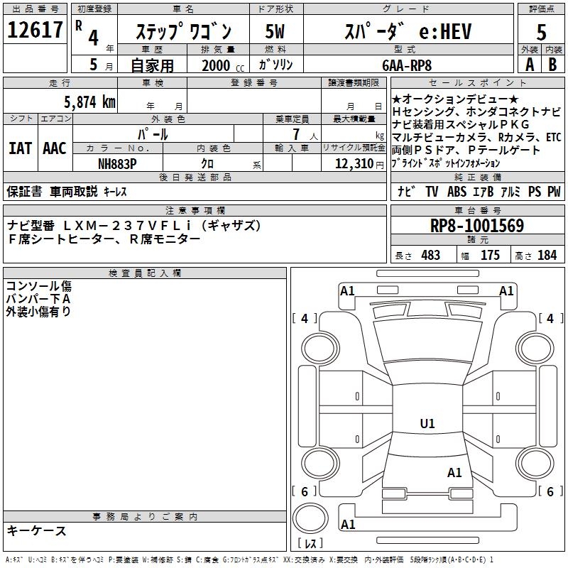Select the door type 5W

pos(275,31)
